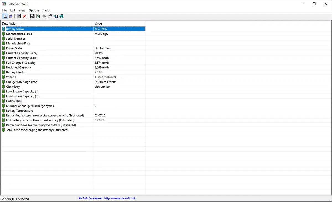The image size is (332, 202).
Task: Select Number of charge/discharge cycles row
Action: click(x=73, y=106)
